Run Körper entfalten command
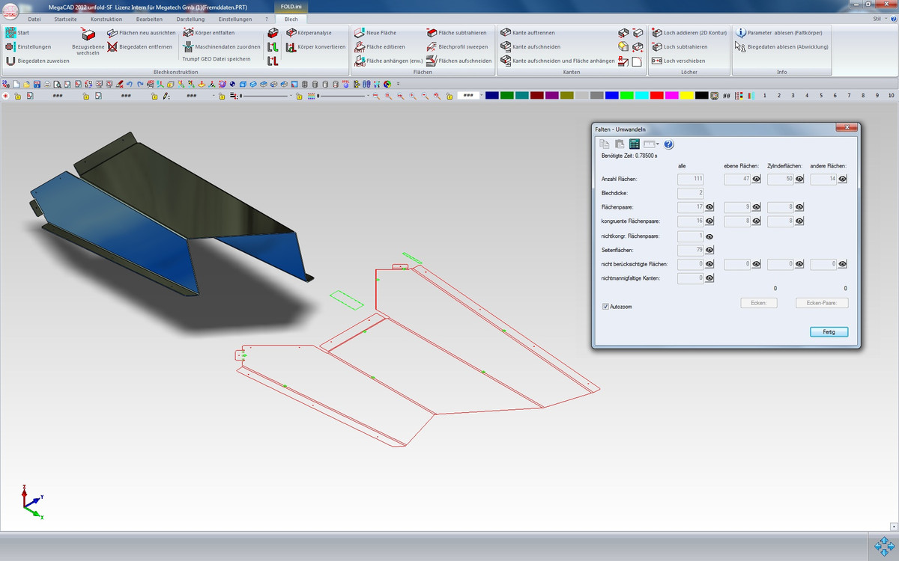This screenshot has height=561, width=899. tap(209, 33)
